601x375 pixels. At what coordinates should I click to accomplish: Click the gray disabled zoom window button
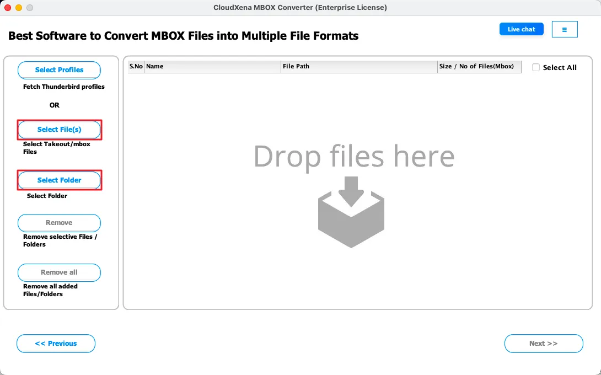coord(29,8)
